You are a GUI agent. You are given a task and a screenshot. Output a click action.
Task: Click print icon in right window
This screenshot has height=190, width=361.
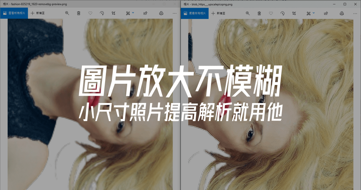[342, 13]
